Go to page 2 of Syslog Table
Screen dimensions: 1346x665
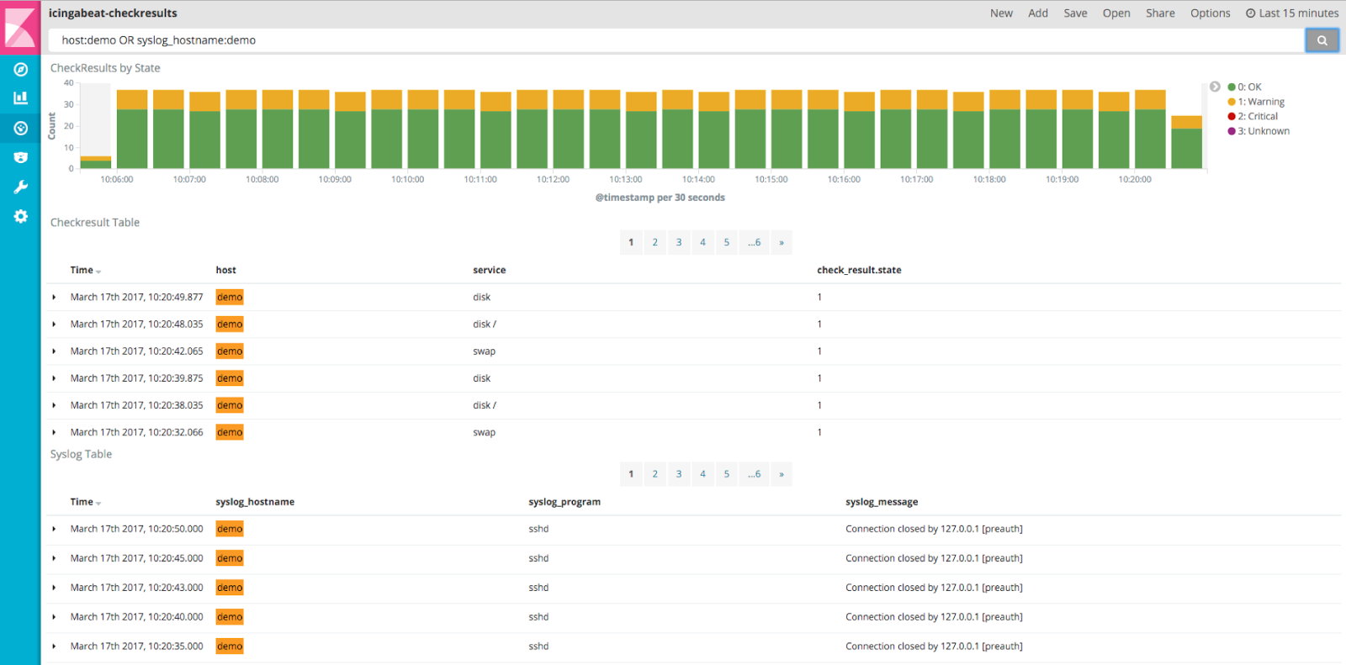(655, 474)
